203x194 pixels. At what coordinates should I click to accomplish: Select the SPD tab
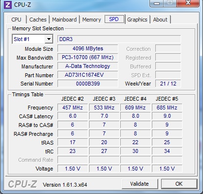click(114, 19)
